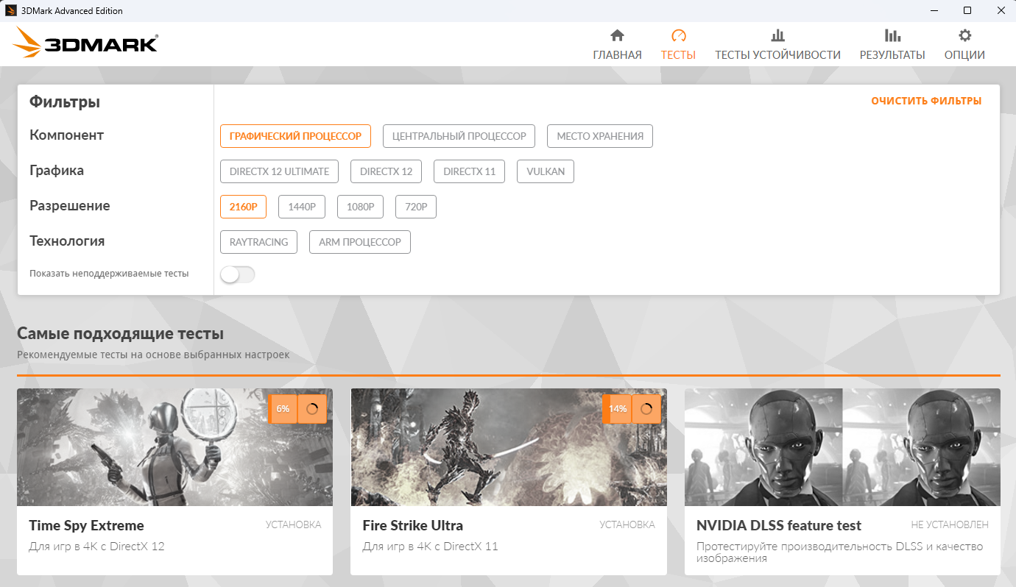Open the Fire Strike Ultra thumbnail image

[509, 447]
